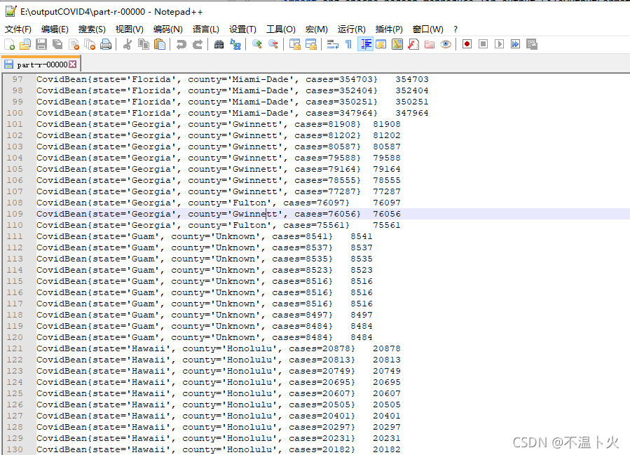Image resolution: width=630 pixels, height=455 pixels.
Task: Print the document with printer icon
Action: 106,44
